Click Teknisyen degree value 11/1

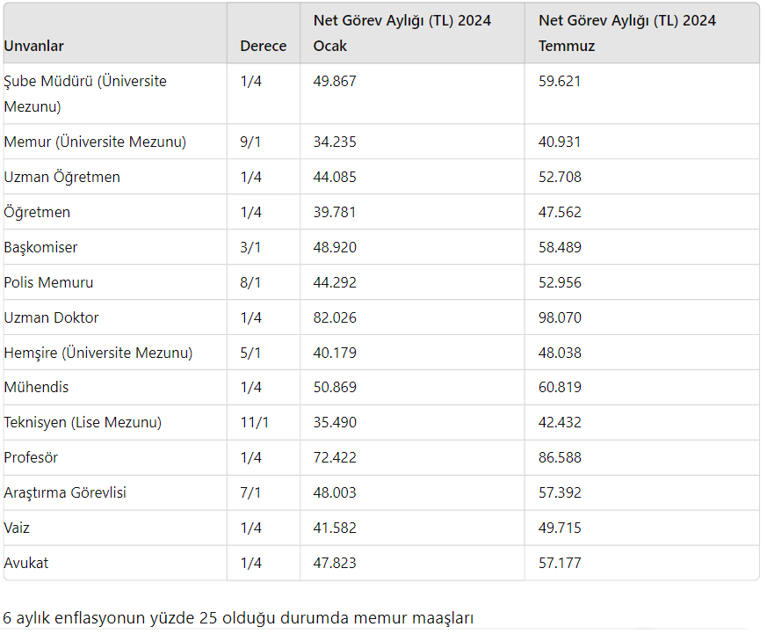(254, 422)
